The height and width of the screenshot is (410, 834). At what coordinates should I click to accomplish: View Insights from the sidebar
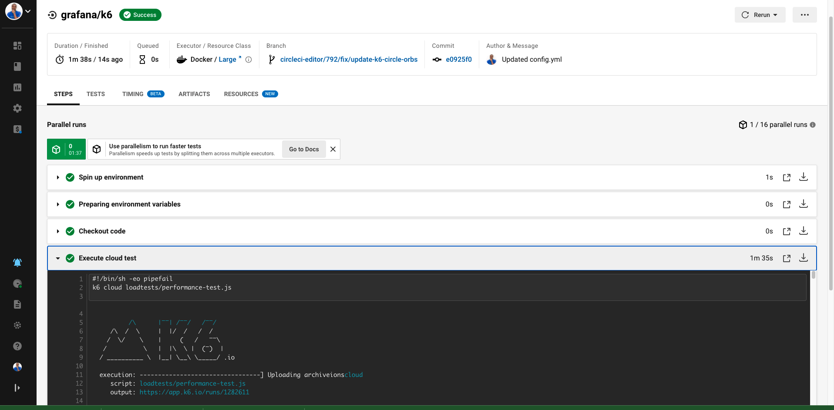point(17,87)
